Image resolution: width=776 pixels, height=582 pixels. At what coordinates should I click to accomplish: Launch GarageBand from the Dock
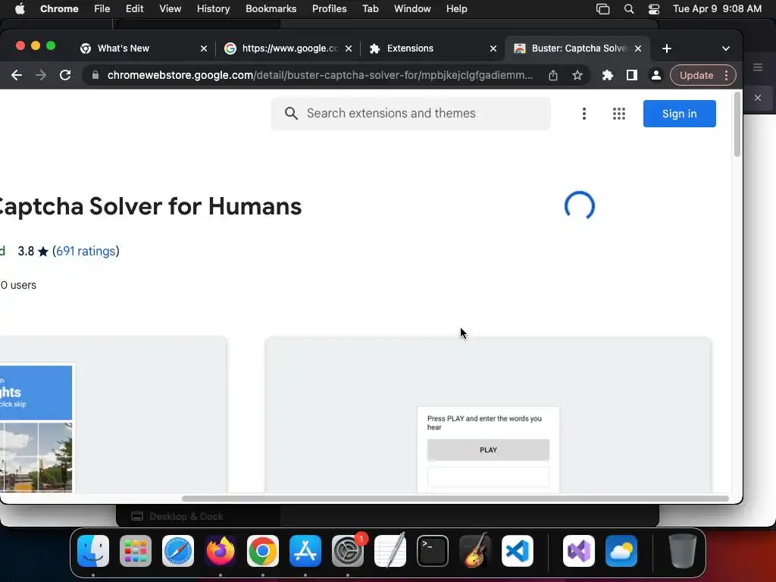[475, 551]
